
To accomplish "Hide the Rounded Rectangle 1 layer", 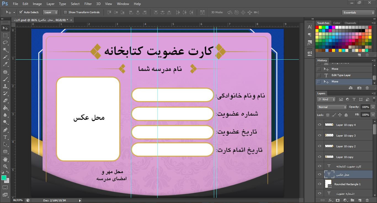I will point(320,184).
